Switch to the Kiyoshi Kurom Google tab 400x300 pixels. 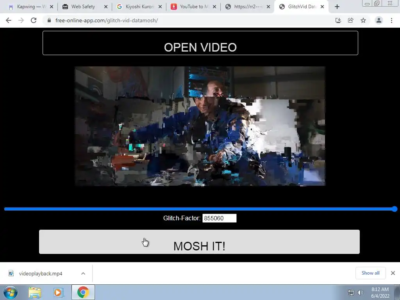click(x=139, y=7)
